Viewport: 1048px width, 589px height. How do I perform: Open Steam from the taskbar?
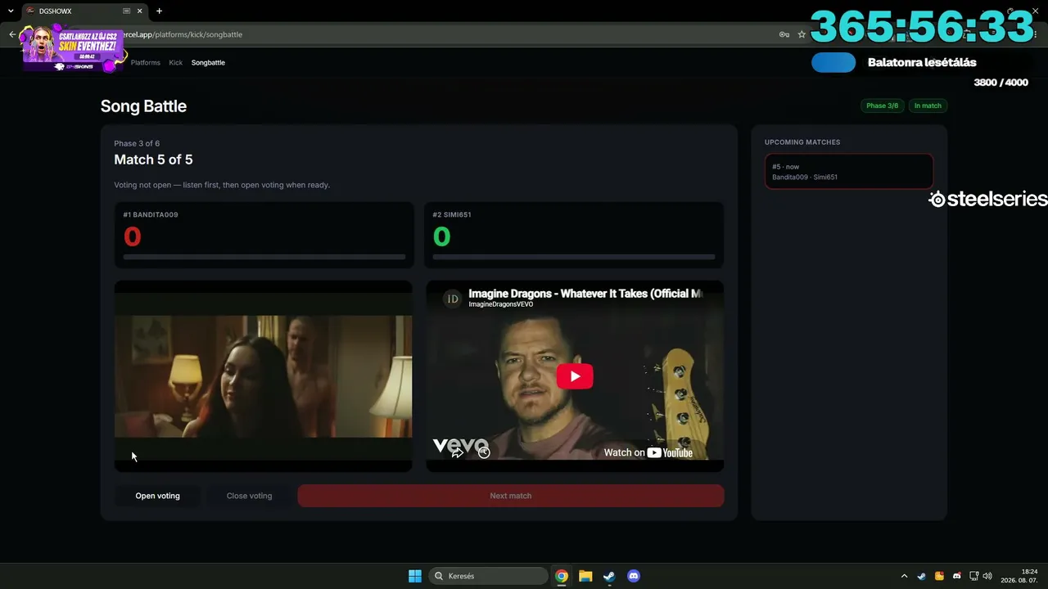pyautogui.click(x=609, y=576)
